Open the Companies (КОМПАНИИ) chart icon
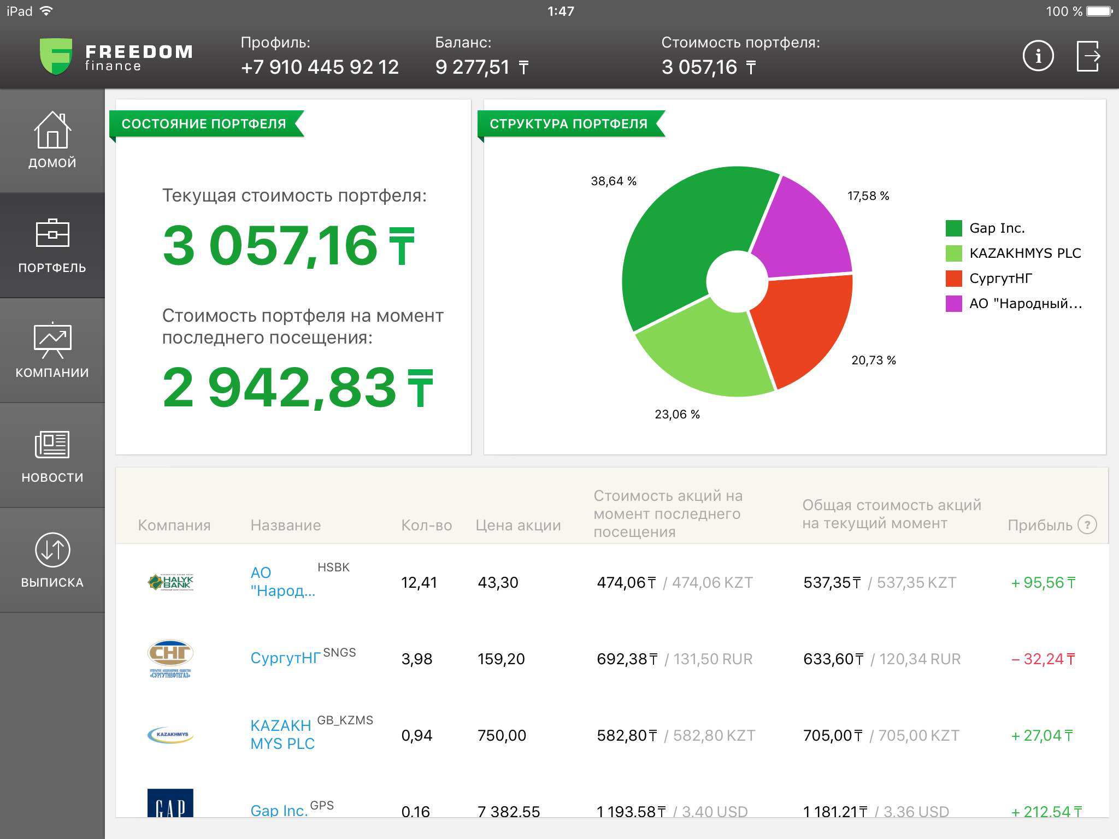The width and height of the screenshot is (1119, 839). point(52,340)
